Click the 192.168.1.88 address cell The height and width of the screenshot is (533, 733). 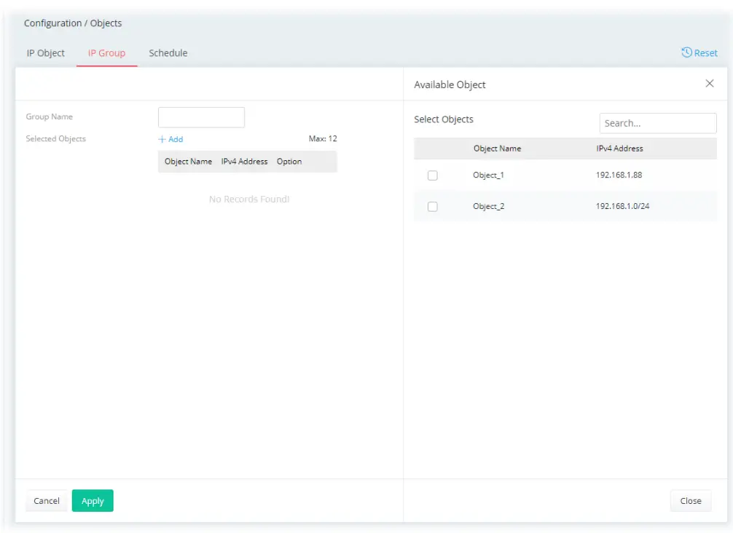pos(619,175)
